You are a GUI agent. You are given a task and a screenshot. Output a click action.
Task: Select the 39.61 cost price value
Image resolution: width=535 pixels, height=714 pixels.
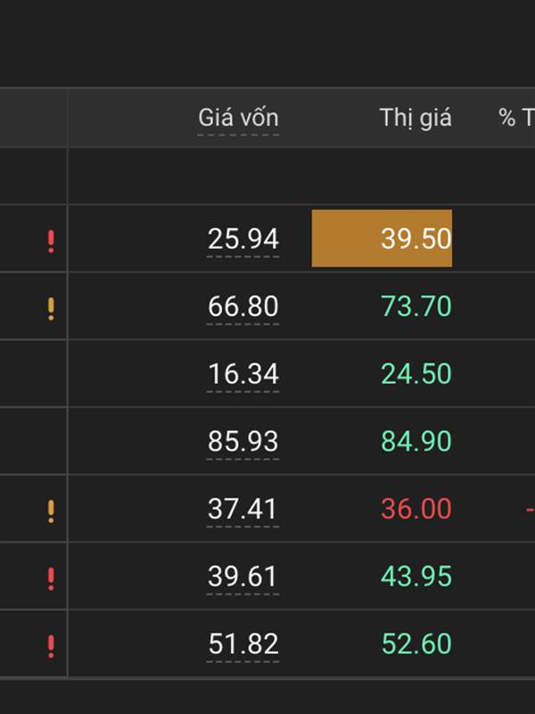[x=243, y=577]
